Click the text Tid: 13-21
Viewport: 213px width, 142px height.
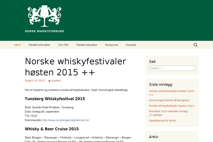[x=31, y=116]
